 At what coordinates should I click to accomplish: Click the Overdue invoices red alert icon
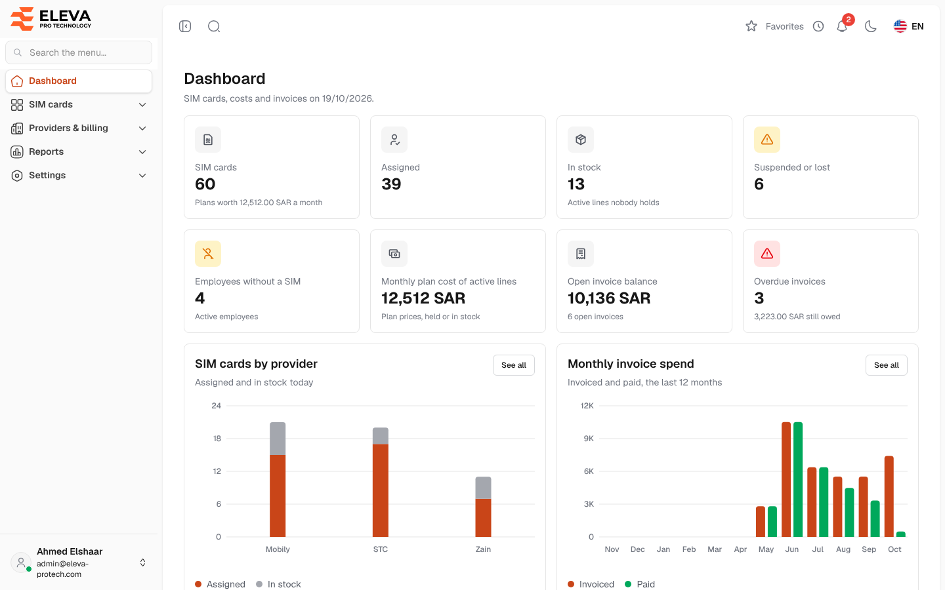coord(767,254)
